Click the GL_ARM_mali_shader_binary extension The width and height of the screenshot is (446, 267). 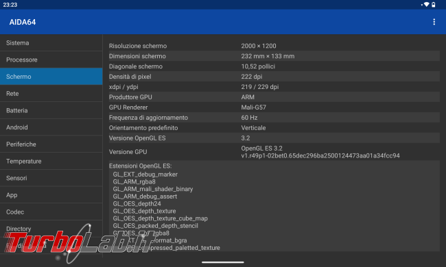pyautogui.click(x=153, y=189)
